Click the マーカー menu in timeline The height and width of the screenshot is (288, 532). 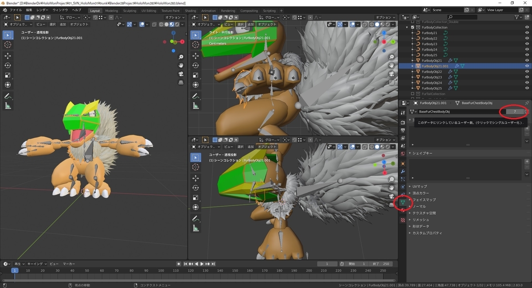click(69, 264)
